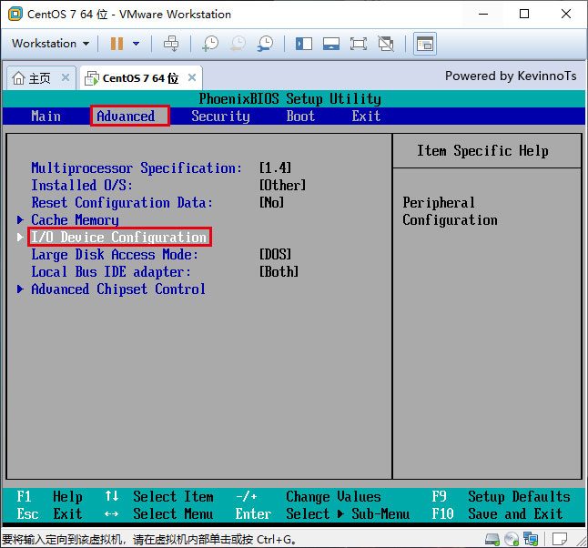Viewport: 588px width, 548px height.
Task: Pause the virtual machine with the pause button
Action: tap(117, 44)
